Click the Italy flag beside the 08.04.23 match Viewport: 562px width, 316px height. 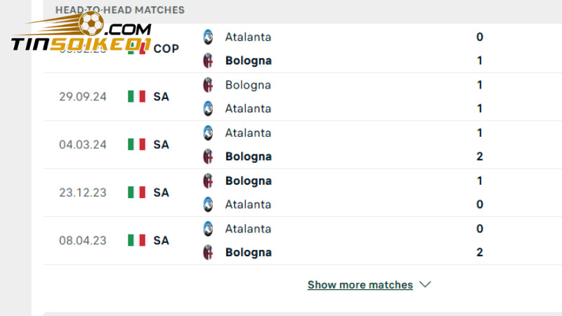pos(136,240)
